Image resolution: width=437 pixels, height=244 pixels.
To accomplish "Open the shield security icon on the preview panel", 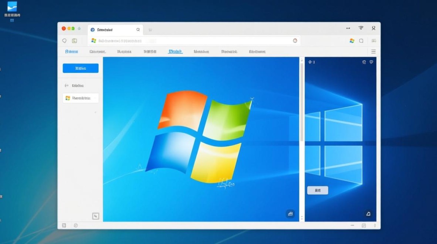I will 372,62.
